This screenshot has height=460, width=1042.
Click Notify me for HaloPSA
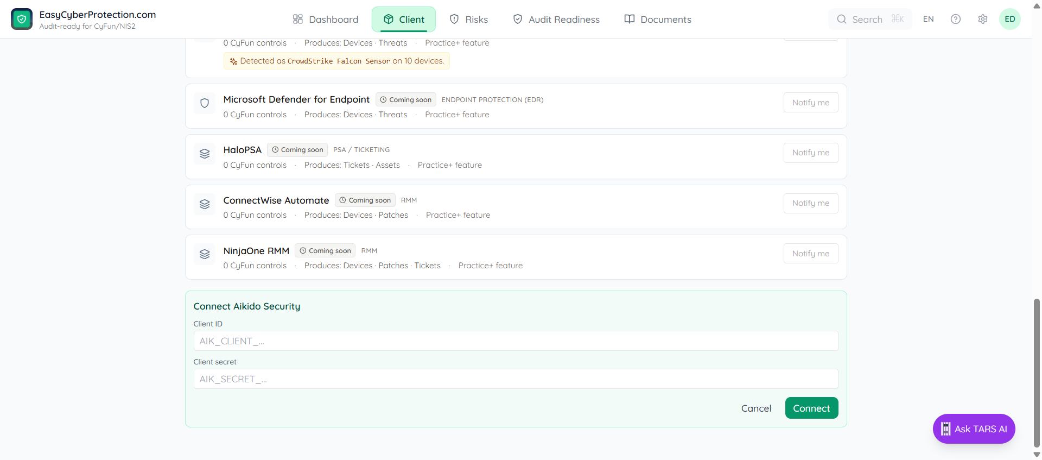811,153
